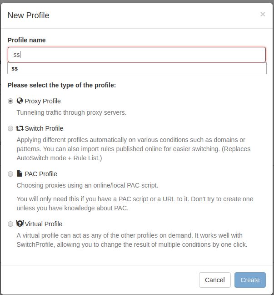Close the New Profile dialog with X
Screen dimensions: 274x295
[x=263, y=15]
